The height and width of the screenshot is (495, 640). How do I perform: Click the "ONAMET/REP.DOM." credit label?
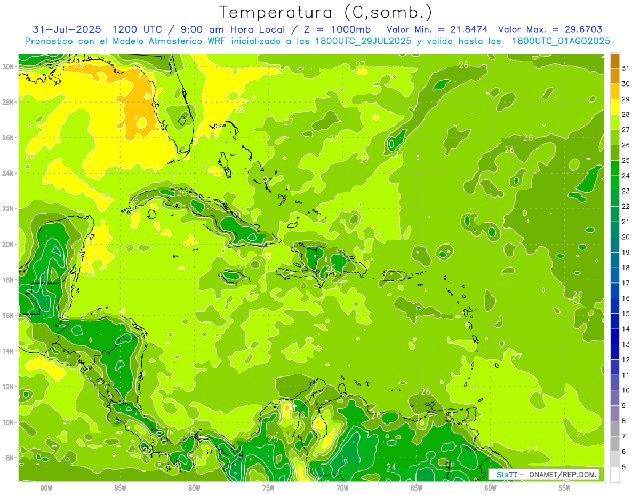pyautogui.click(x=562, y=474)
